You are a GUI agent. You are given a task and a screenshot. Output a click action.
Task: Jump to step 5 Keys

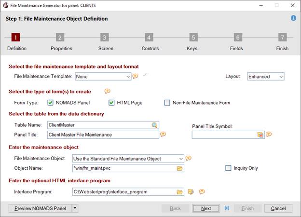point(193,38)
